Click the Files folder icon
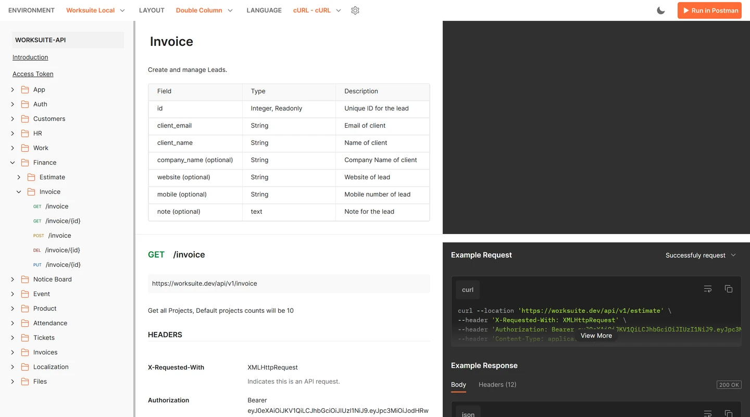Screen dimensions: 750x417 [25, 382]
